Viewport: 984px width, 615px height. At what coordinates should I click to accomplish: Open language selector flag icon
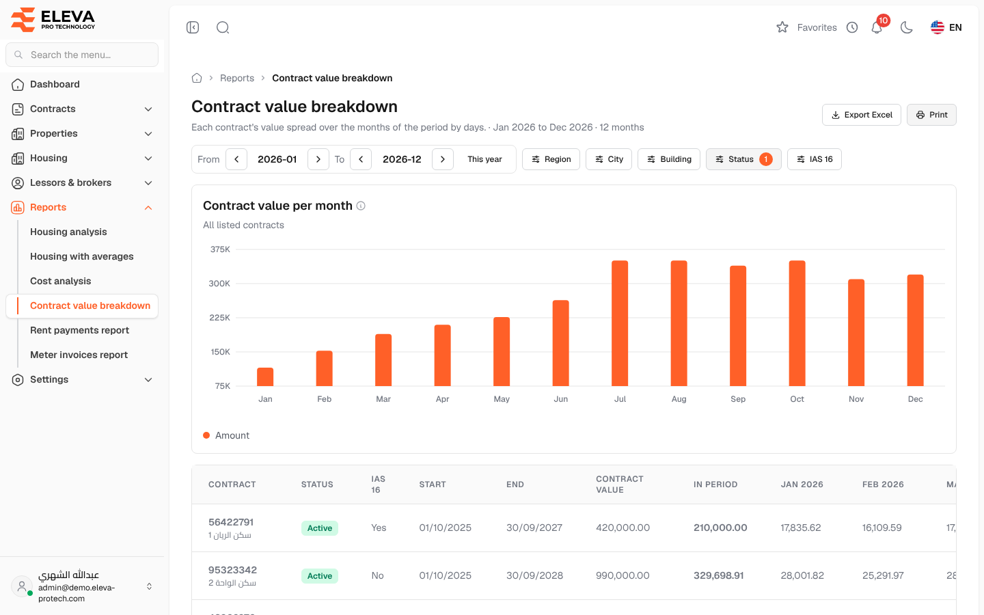click(938, 27)
